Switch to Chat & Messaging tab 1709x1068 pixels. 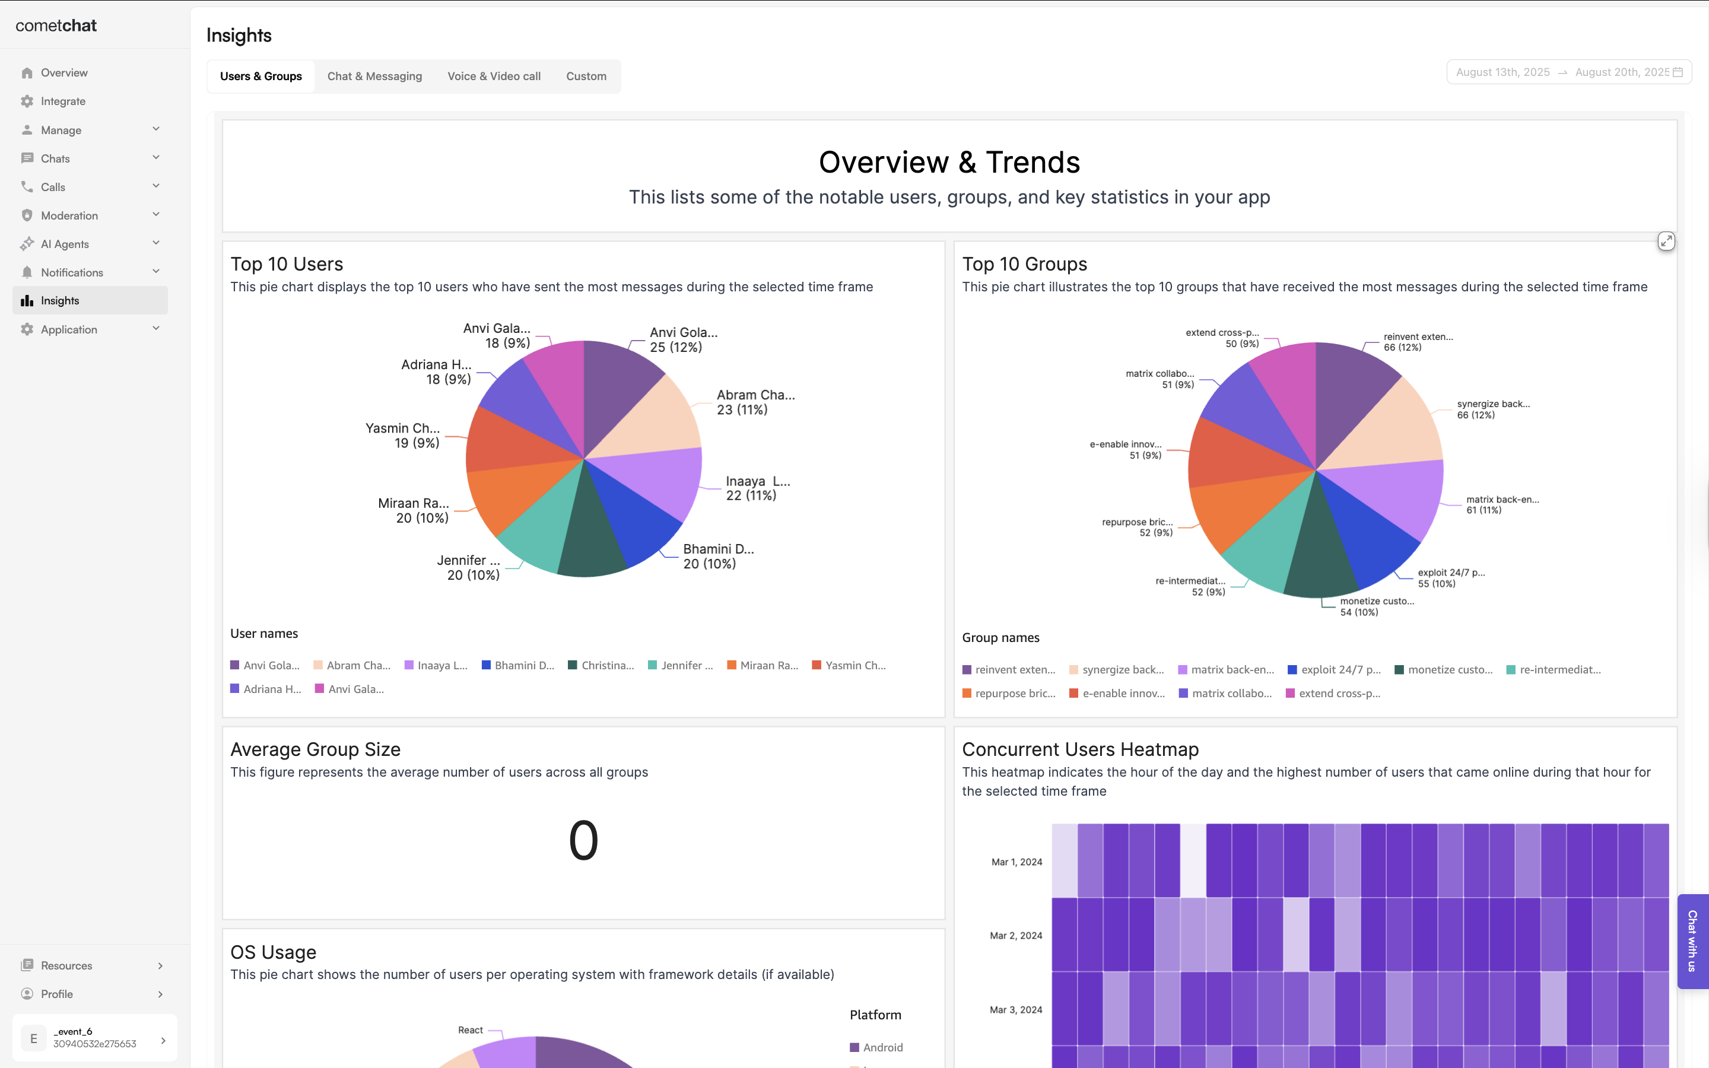tap(374, 77)
